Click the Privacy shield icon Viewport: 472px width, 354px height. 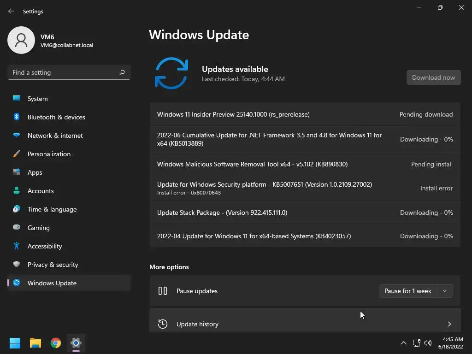tap(17, 264)
